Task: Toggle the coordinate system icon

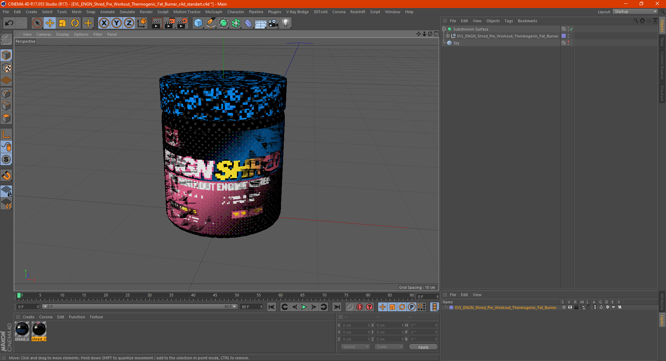Action: click(x=142, y=23)
